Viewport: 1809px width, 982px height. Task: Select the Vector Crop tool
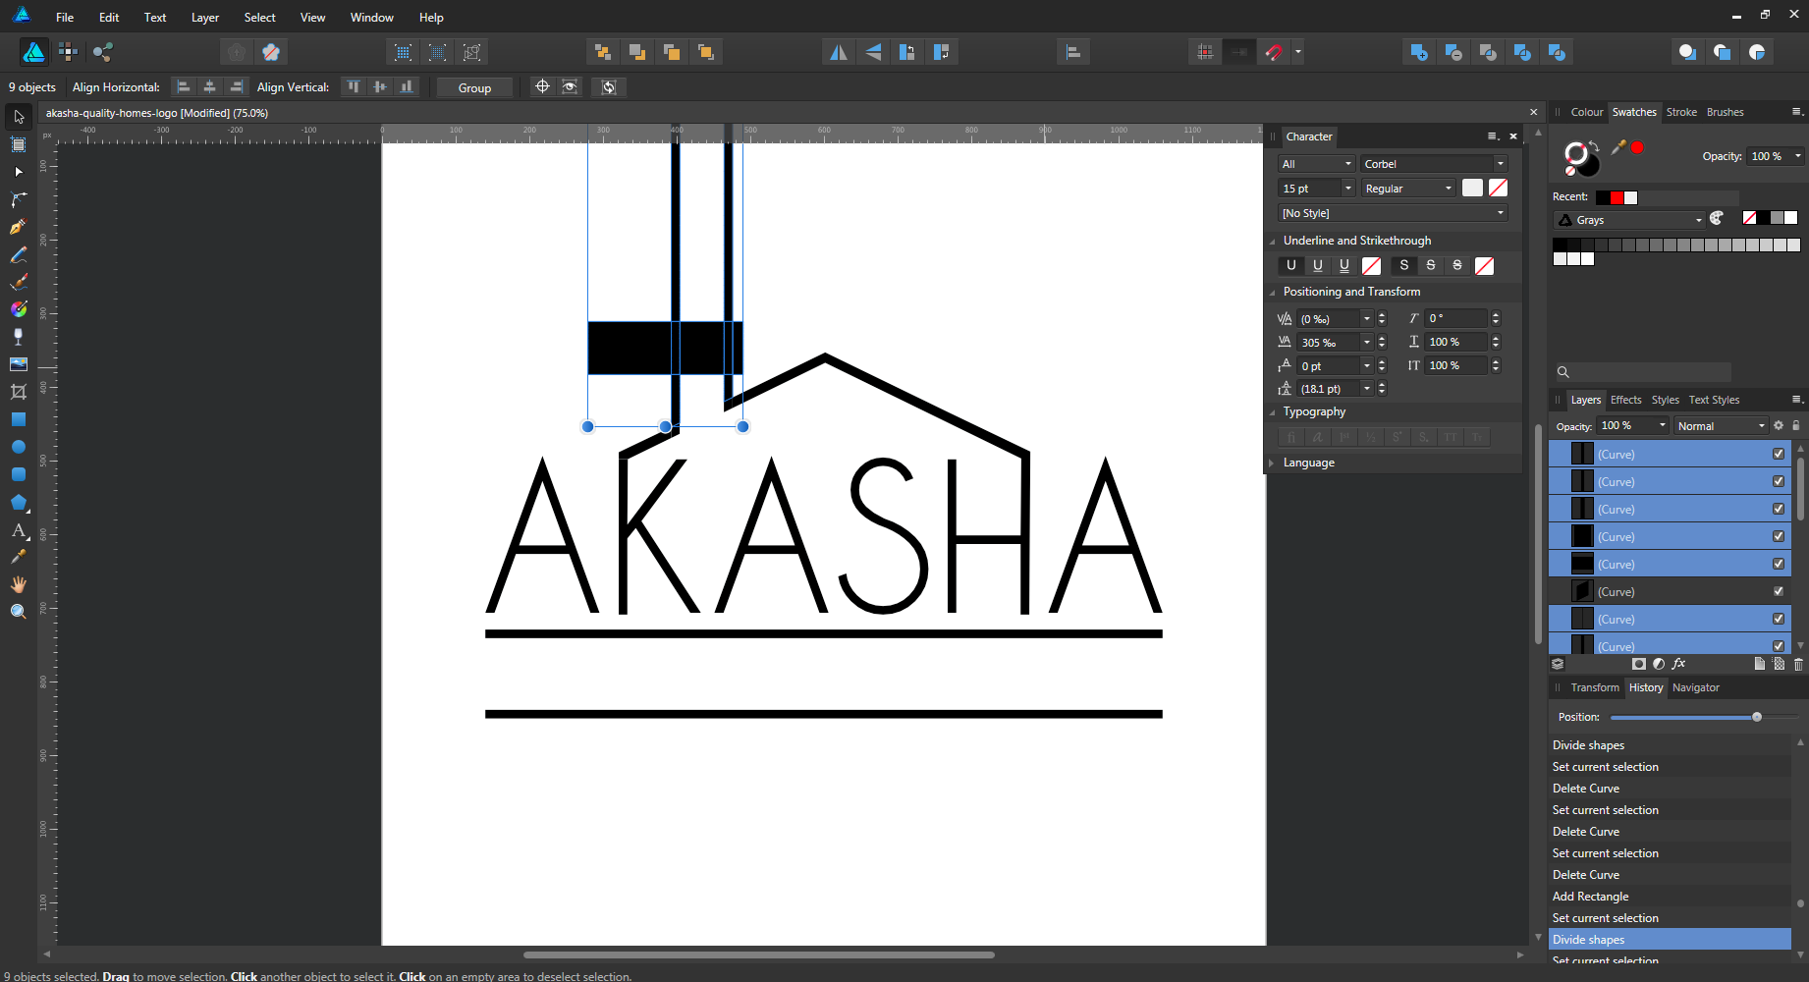click(19, 392)
